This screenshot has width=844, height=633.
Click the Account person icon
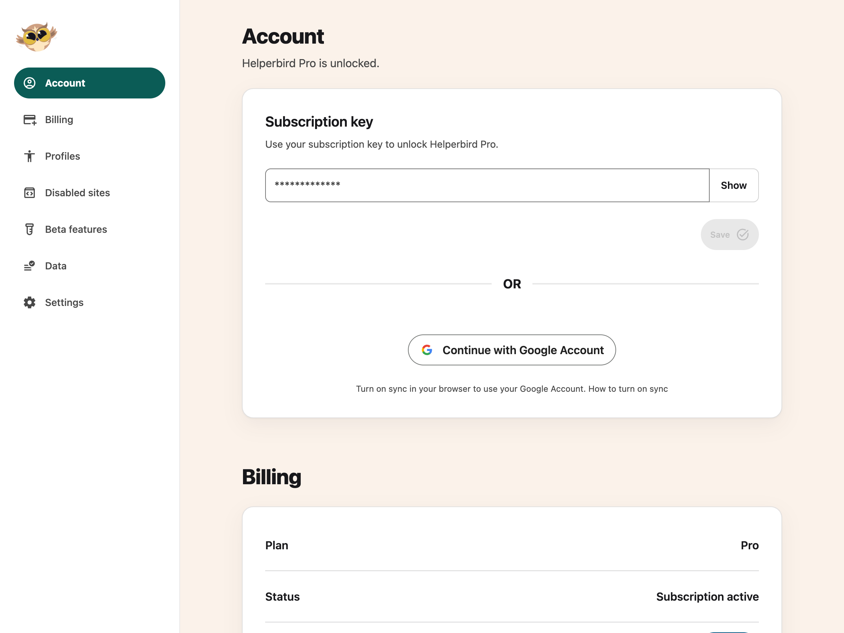30,83
